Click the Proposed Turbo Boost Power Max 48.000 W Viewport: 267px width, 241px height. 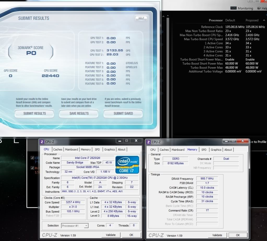click(252, 68)
